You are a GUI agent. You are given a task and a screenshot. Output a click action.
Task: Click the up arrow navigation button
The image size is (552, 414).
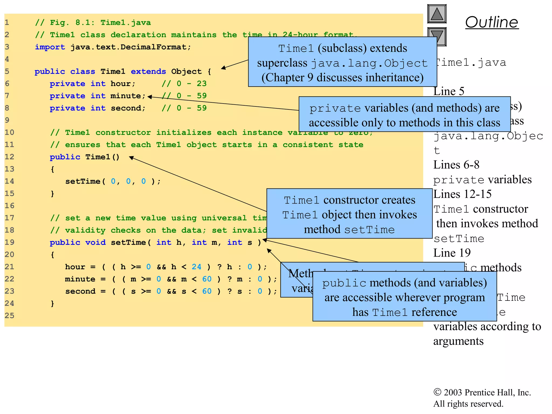pyautogui.click(x=437, y=14)
